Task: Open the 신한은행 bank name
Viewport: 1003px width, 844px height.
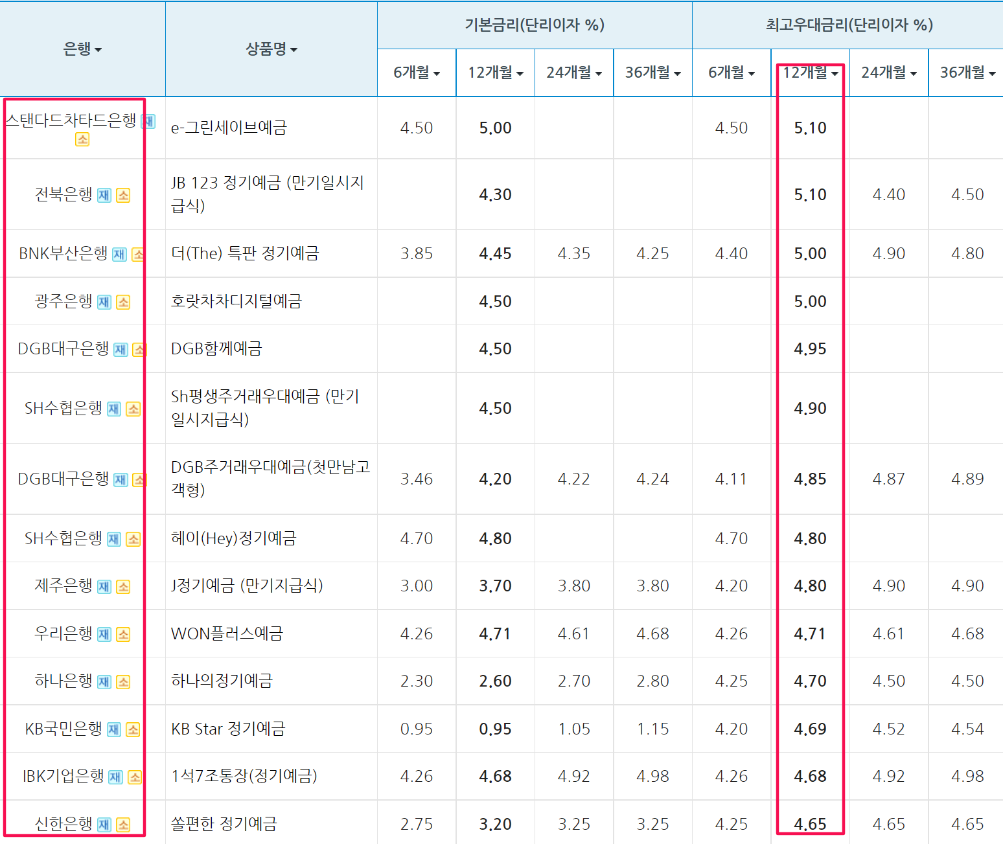Action: [x=63, y=824]
